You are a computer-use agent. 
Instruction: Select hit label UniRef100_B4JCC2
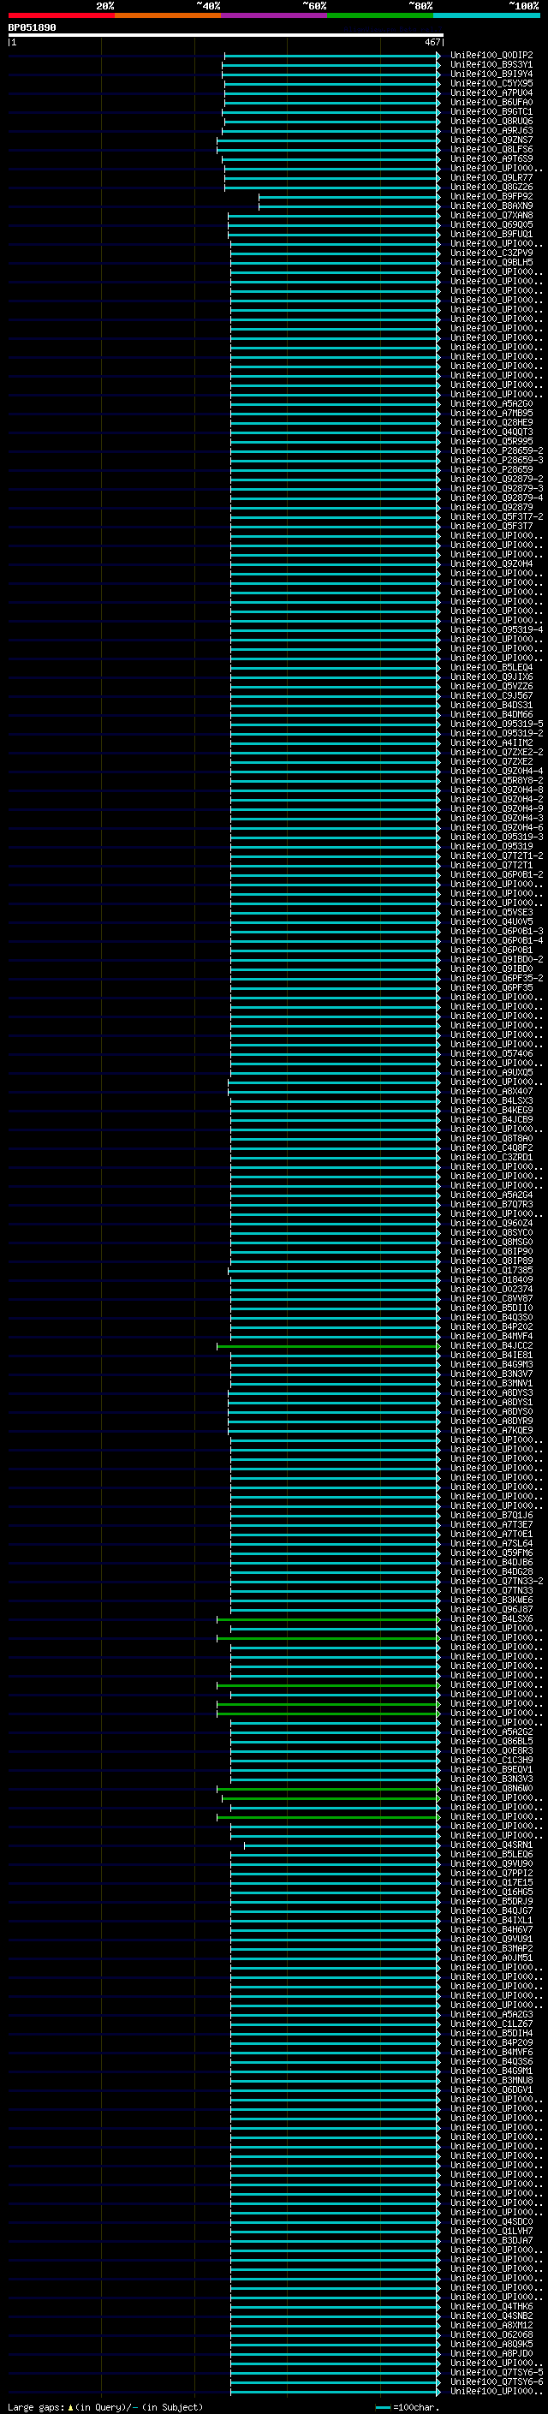coord(491,1345)
